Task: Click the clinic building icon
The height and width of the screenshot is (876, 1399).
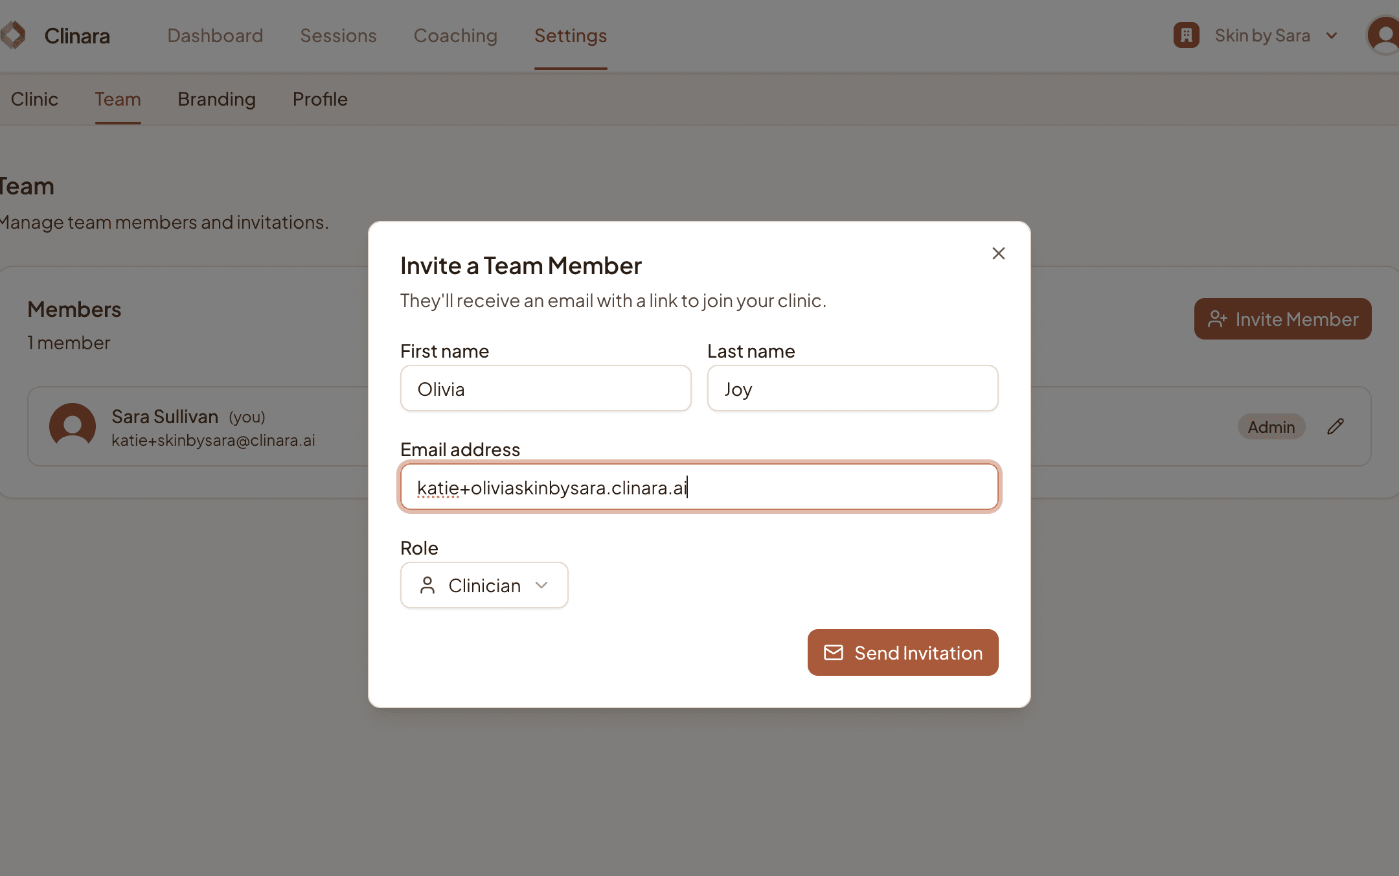Action: point(1186,35)
